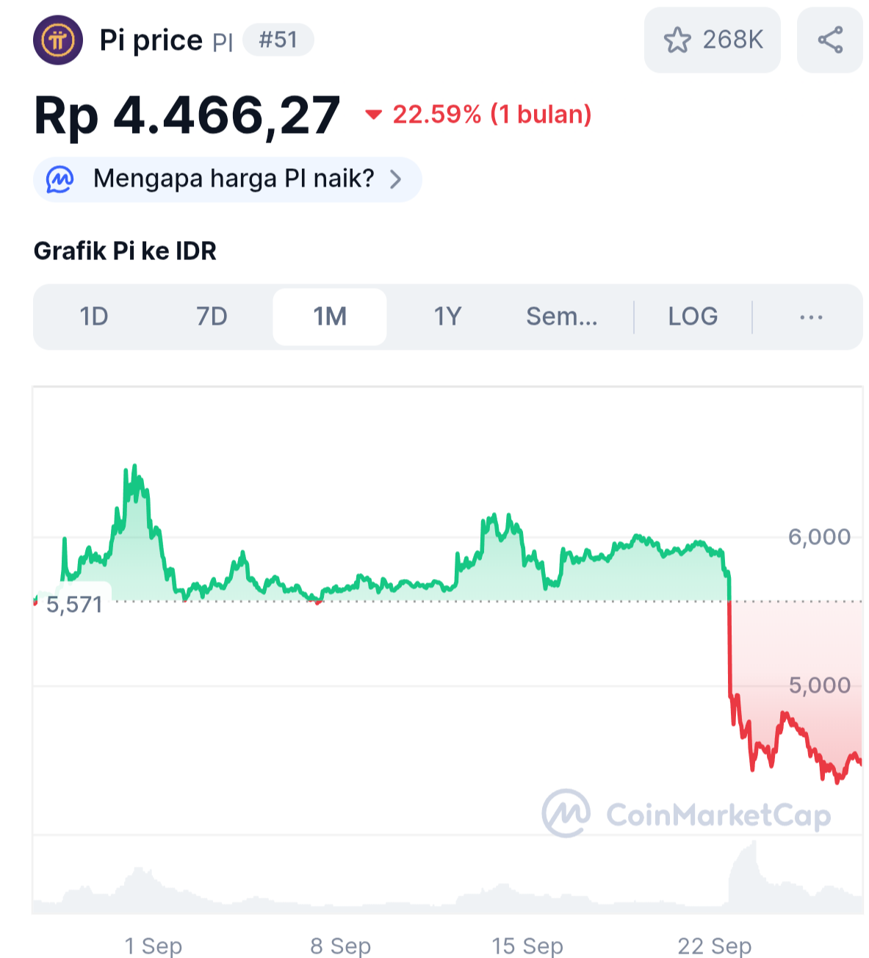Select the 7D time range
The width and height of the screenshot is (869, 958).
pos(212,317)
